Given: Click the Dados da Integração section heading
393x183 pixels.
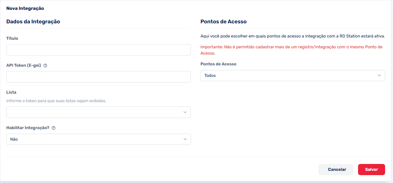Looking at the screenshot, I should click(x=33, y=22).
